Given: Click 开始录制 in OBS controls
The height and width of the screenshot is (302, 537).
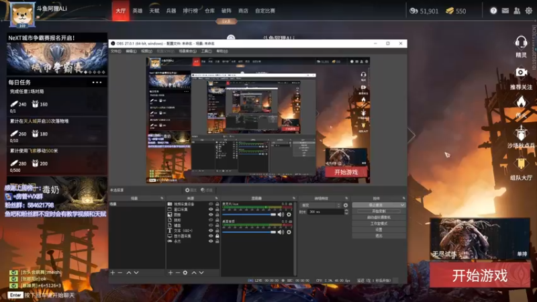Looking at the screenshot, I should (379, 211).
